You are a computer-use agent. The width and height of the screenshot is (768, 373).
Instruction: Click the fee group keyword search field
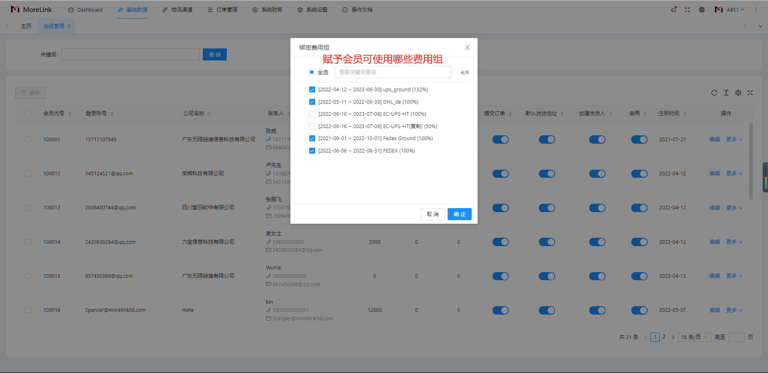(393, 72)
